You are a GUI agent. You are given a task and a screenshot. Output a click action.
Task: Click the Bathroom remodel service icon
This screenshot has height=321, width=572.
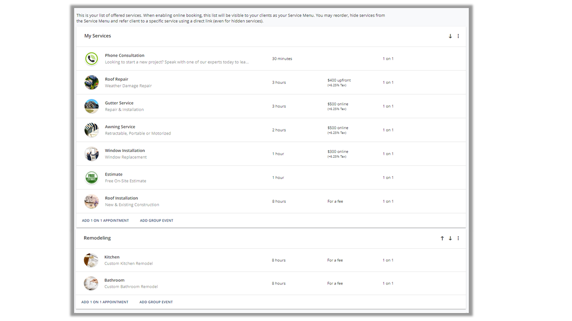coord(91,284)
